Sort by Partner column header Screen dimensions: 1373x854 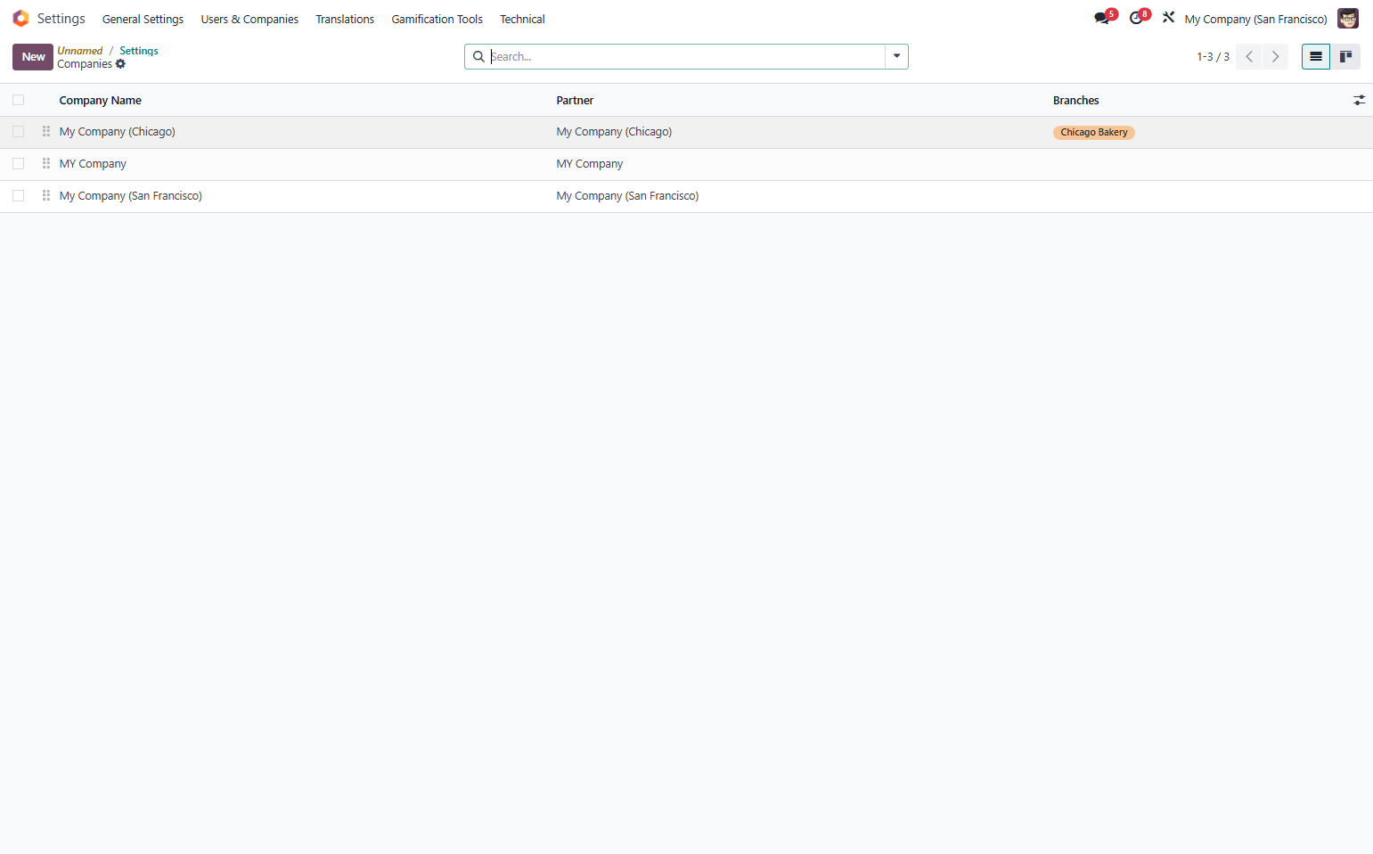point(575,101)
